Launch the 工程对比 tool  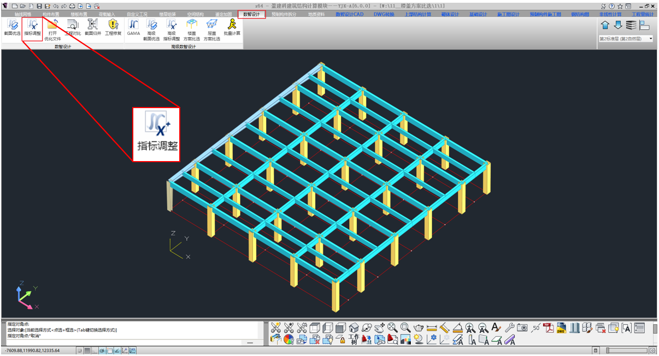click(x=72, y=27)
